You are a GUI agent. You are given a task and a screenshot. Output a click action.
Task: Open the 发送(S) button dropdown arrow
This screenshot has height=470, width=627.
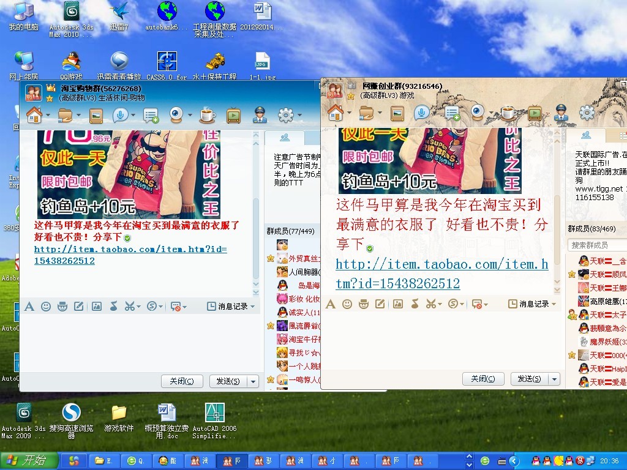(x=554, y=378)
